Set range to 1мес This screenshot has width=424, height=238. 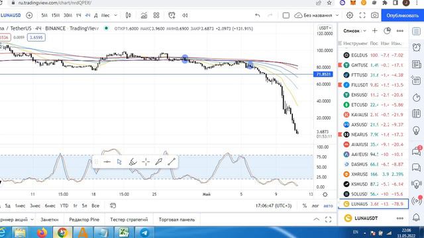point(20,206)
